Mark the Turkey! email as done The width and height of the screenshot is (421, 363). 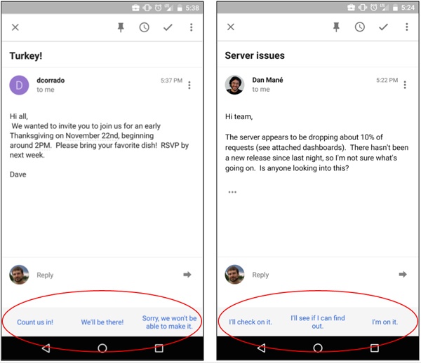click(168, 27)
